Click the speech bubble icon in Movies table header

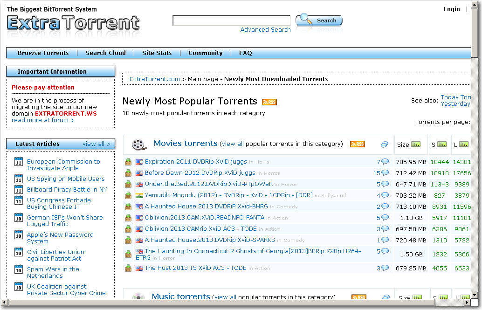[x=384, y=145]
